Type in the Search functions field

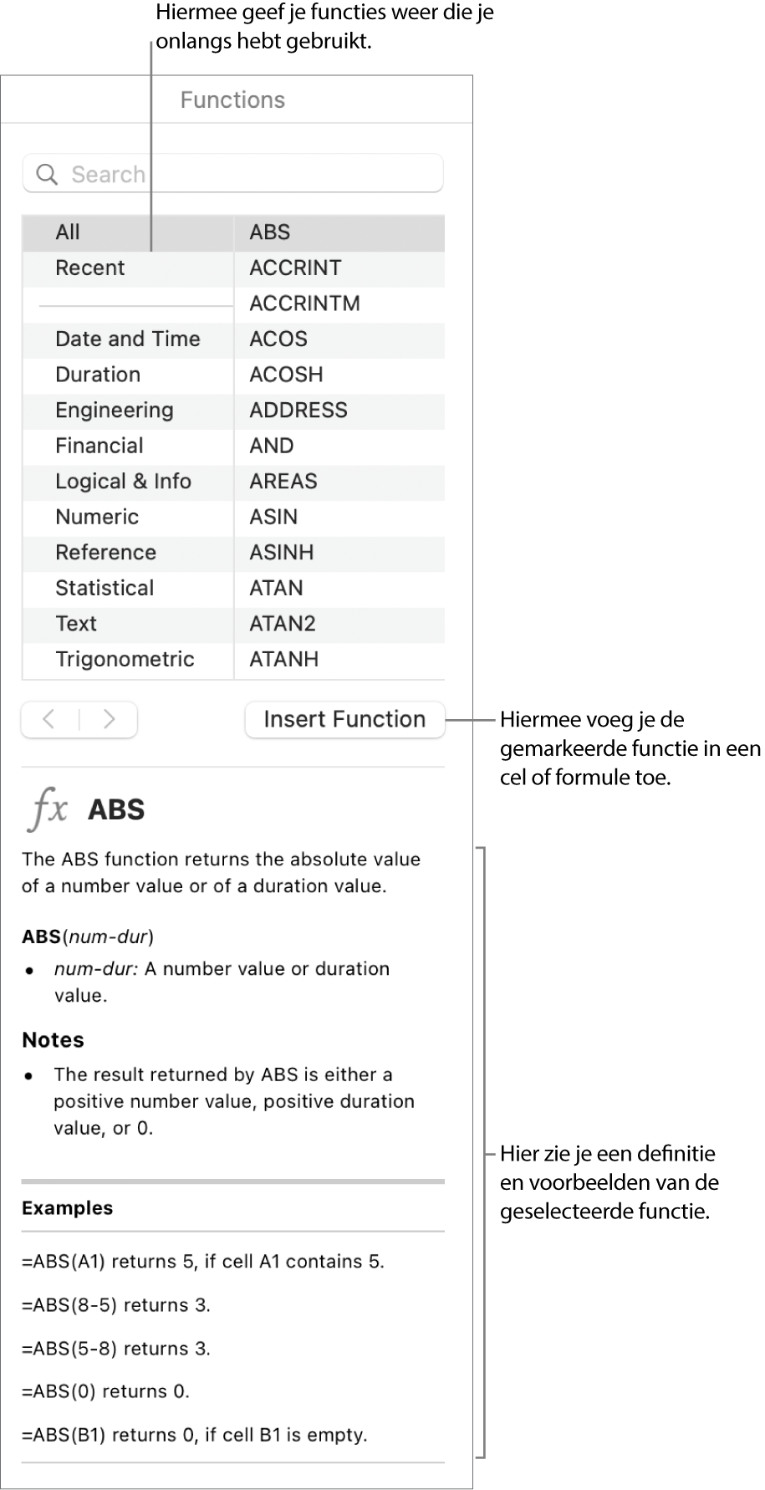pos(251,175)
